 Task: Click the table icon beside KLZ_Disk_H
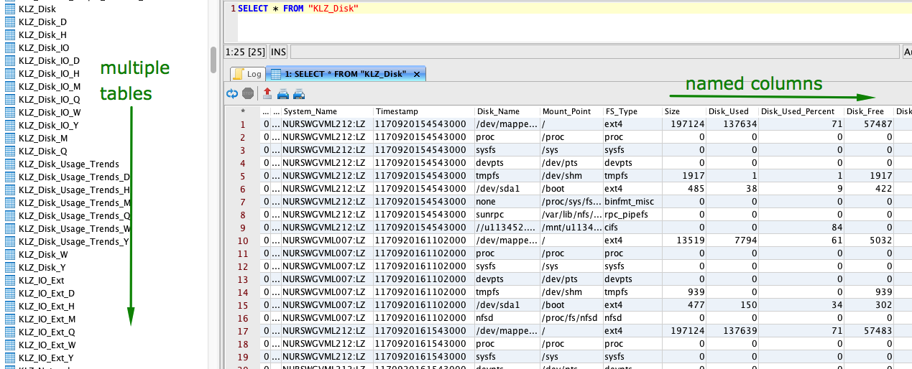[10, 34]
